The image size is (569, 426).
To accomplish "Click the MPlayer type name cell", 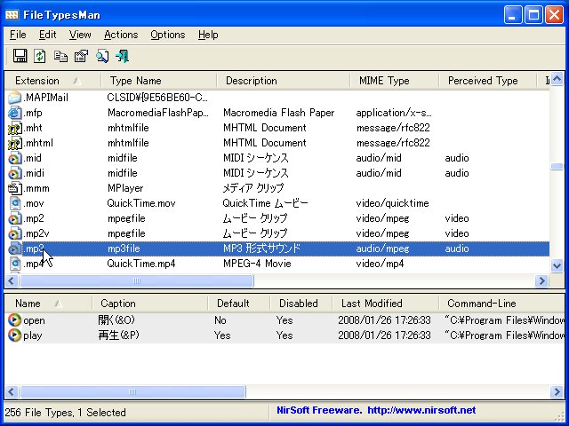I will (125, 188).
